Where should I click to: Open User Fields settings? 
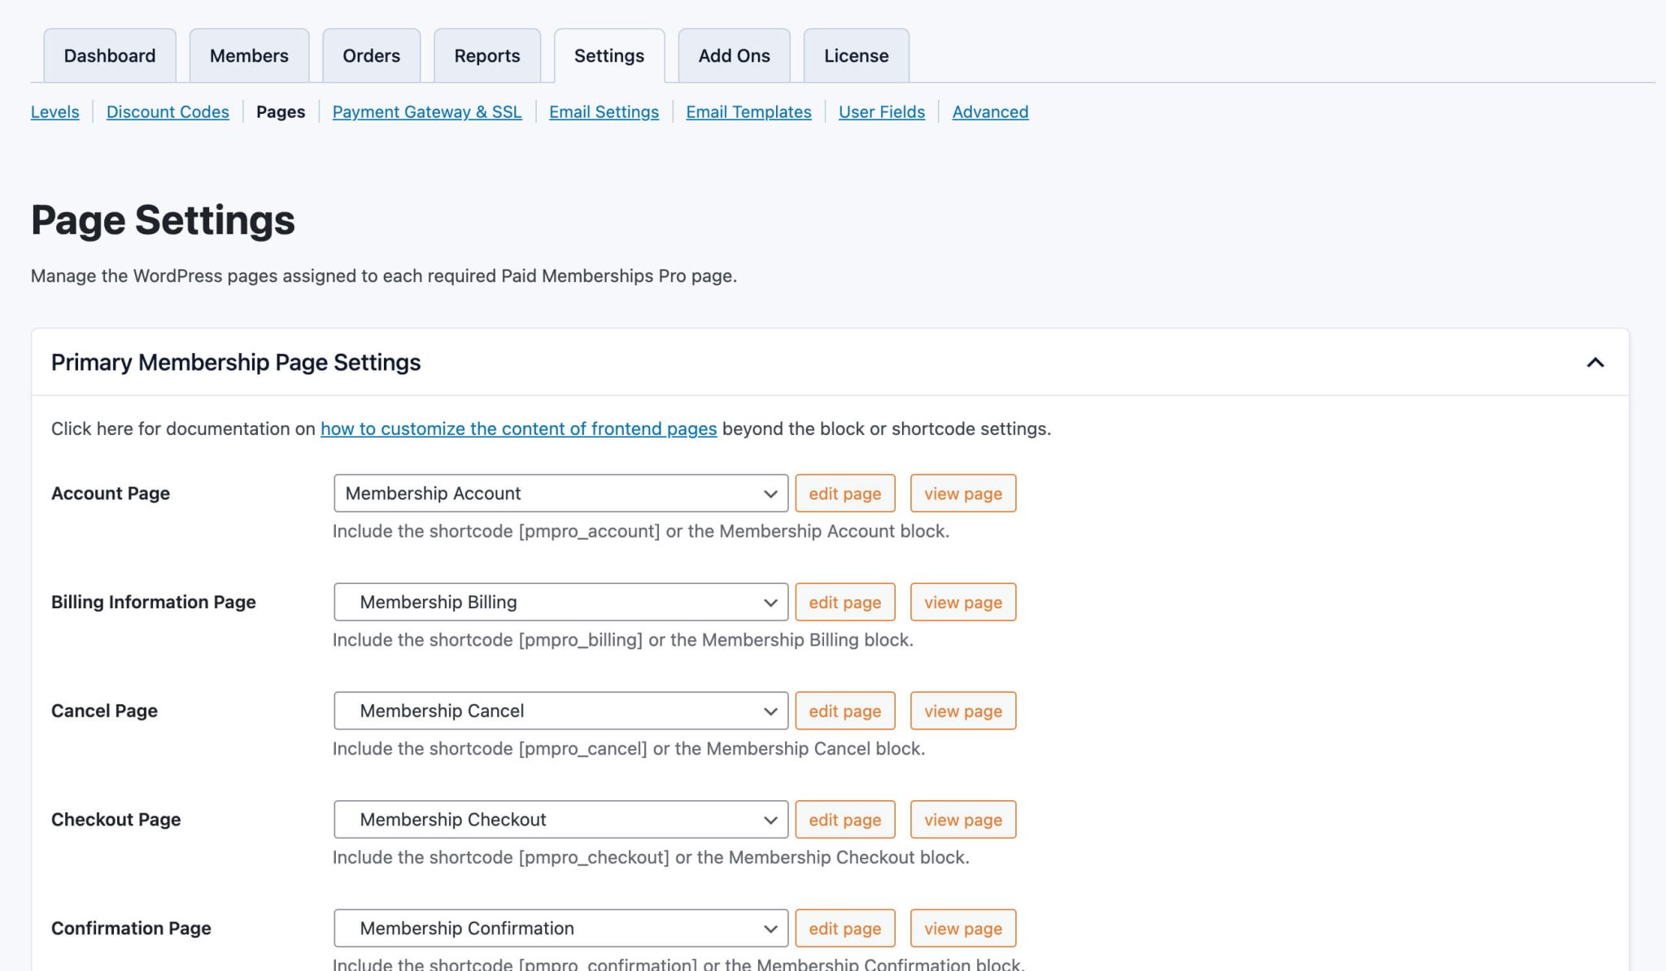(x=881, y=111)
